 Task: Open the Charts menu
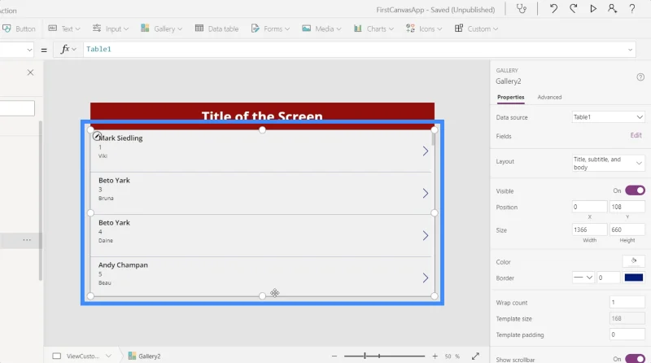point(374,28)
